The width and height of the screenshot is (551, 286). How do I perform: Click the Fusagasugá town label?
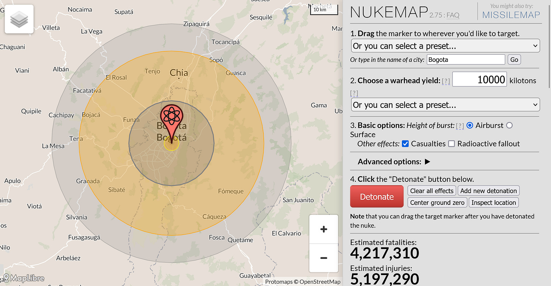(x=84, y=238)
